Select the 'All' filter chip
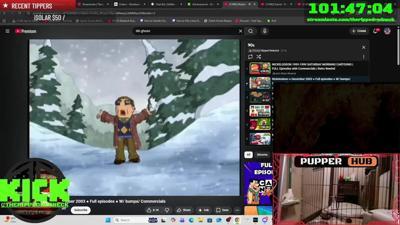Viewport: 400px width, 225px height. pos(248,154)
